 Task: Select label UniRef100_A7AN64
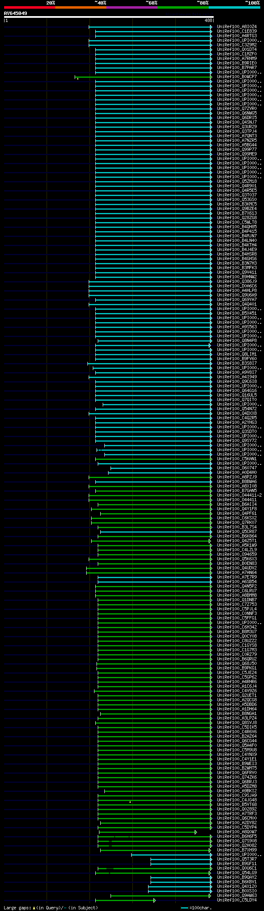pos(237,572)
